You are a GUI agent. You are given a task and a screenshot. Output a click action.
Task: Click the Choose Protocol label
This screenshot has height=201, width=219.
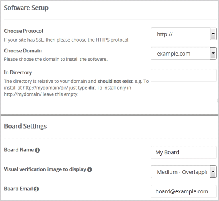tap(23, 31)
